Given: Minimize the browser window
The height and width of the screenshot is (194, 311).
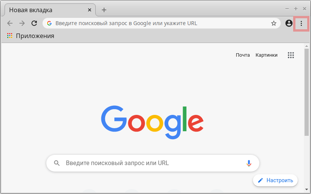Looking at the screenshot, I should pos(287,9).
